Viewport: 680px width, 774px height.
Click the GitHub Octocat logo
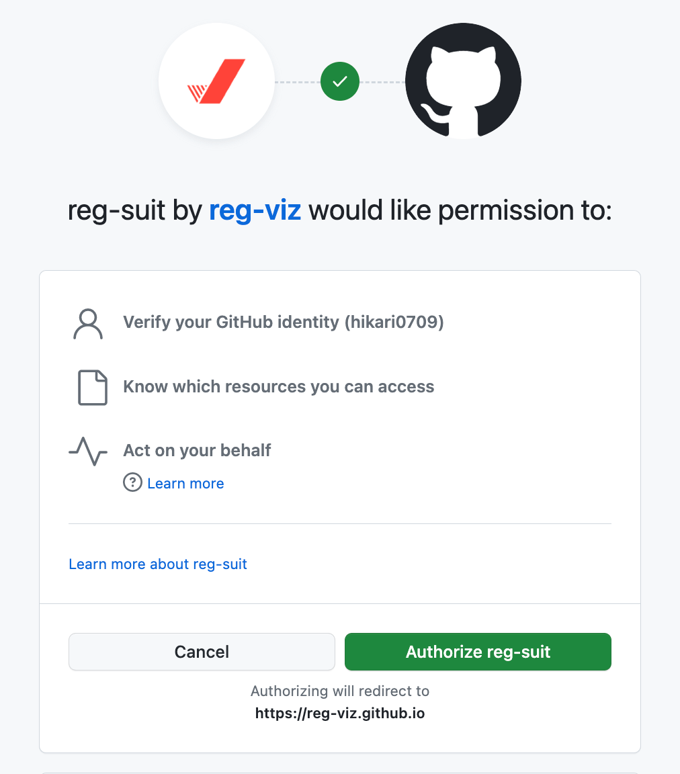coord(463,81)
